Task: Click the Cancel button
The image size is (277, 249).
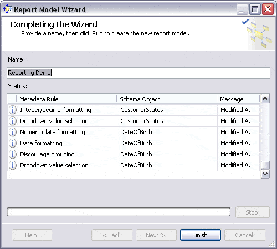Action: click(x=245, y=235)
